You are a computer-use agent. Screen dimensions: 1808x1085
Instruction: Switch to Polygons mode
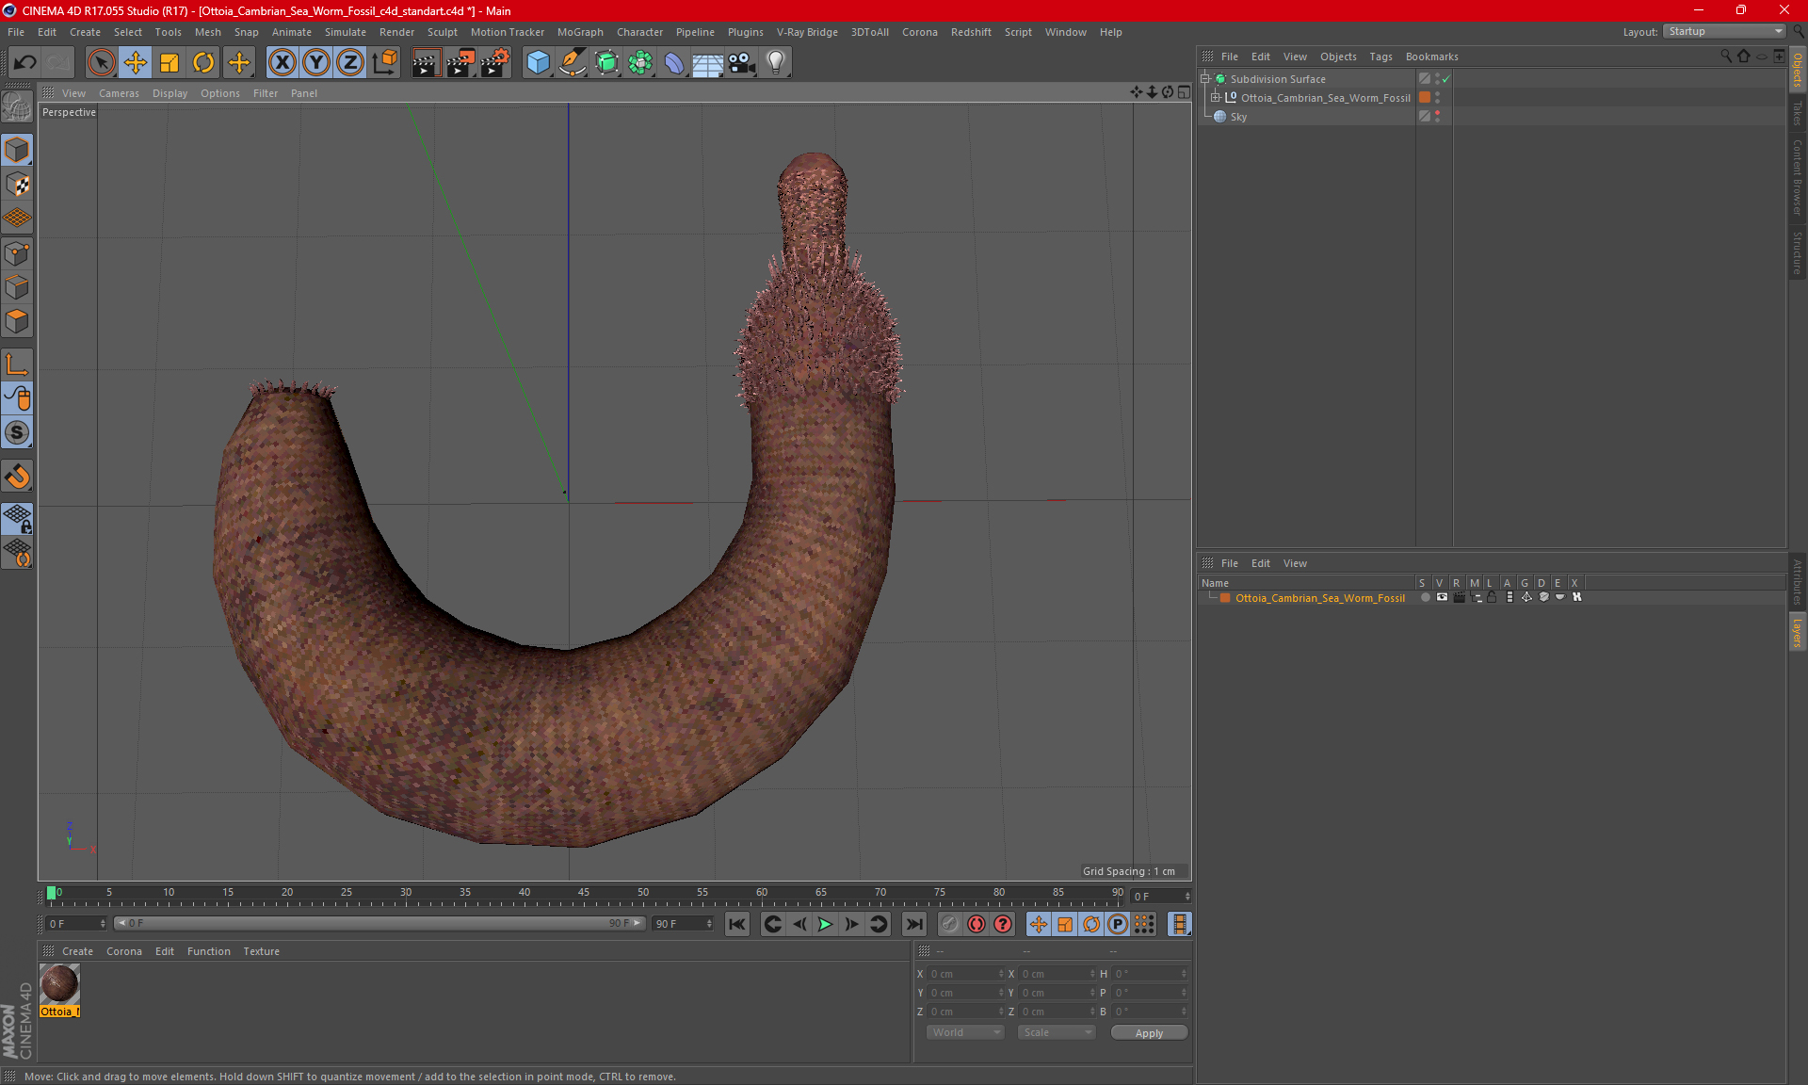(x=17, y=321)
